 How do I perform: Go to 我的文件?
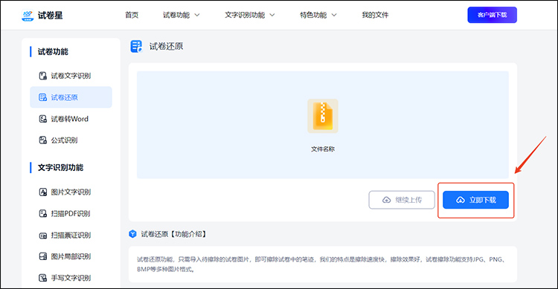(x=375, y=15)
